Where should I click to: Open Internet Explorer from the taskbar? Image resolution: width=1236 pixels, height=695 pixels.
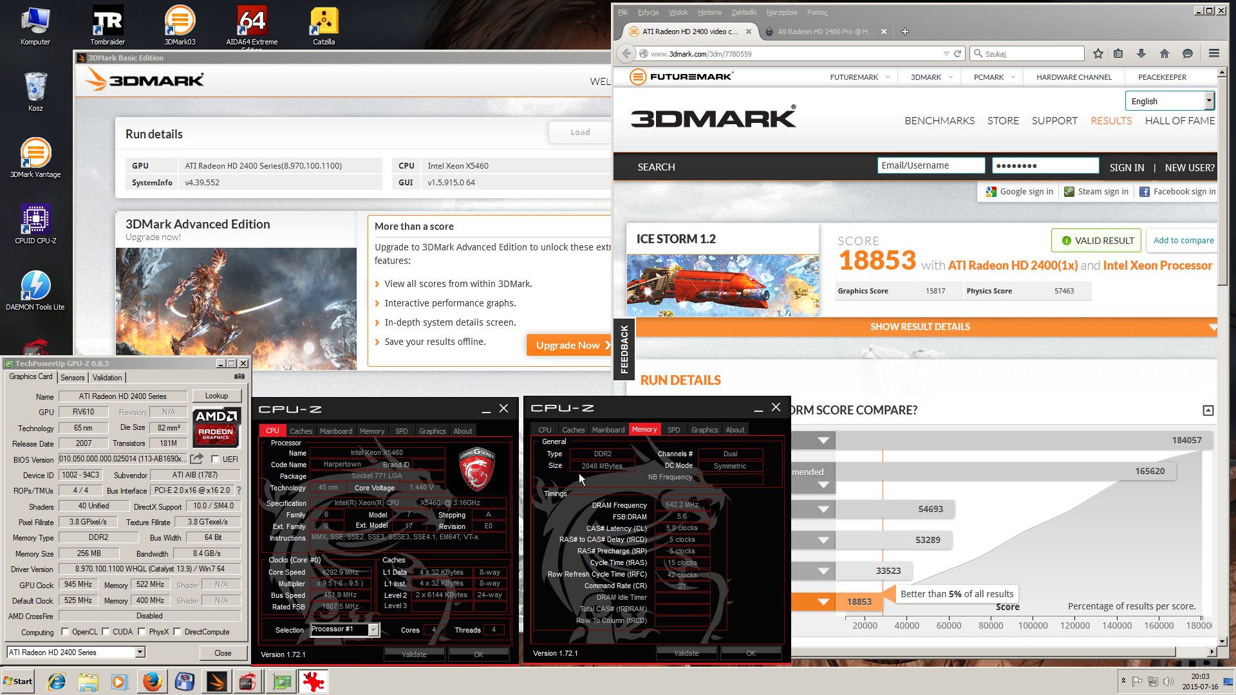pos(57,681)
